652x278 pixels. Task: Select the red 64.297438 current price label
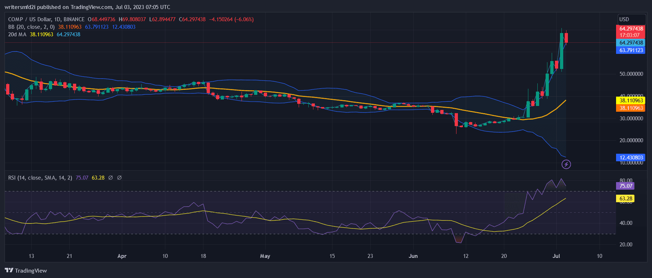click(x=631, y=29)
